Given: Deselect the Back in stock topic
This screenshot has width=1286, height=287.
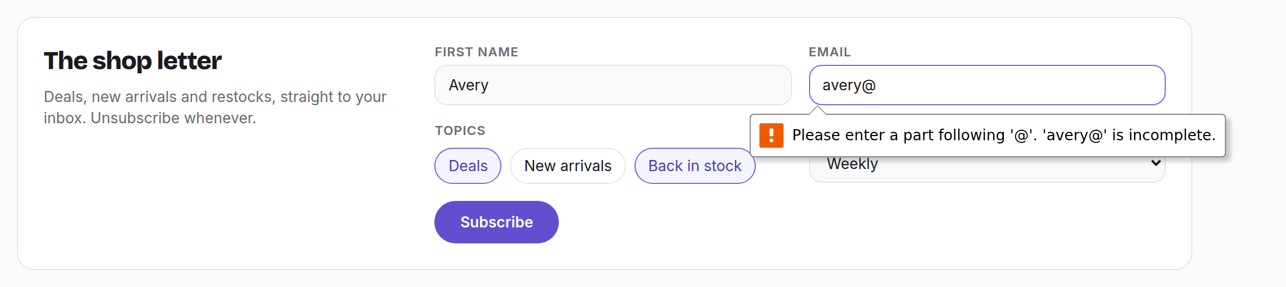Looking at the screenshot, I should [x=695, y=166].
